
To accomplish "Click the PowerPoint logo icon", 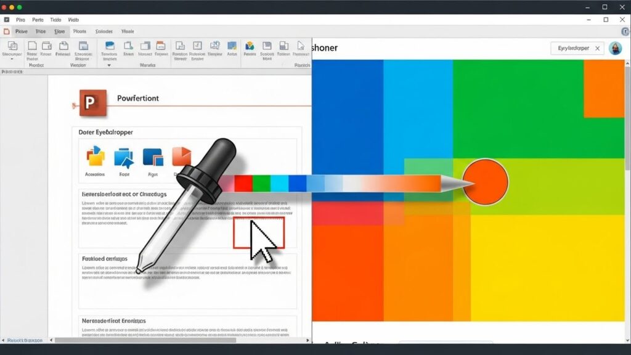I will coord(92,102).
